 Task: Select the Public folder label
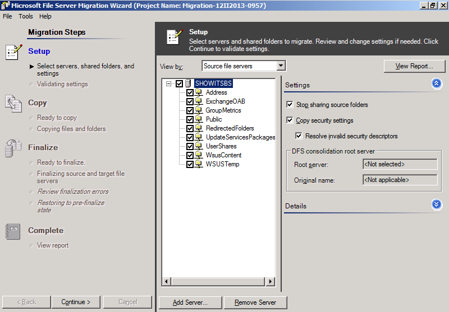tap(214, 119)
